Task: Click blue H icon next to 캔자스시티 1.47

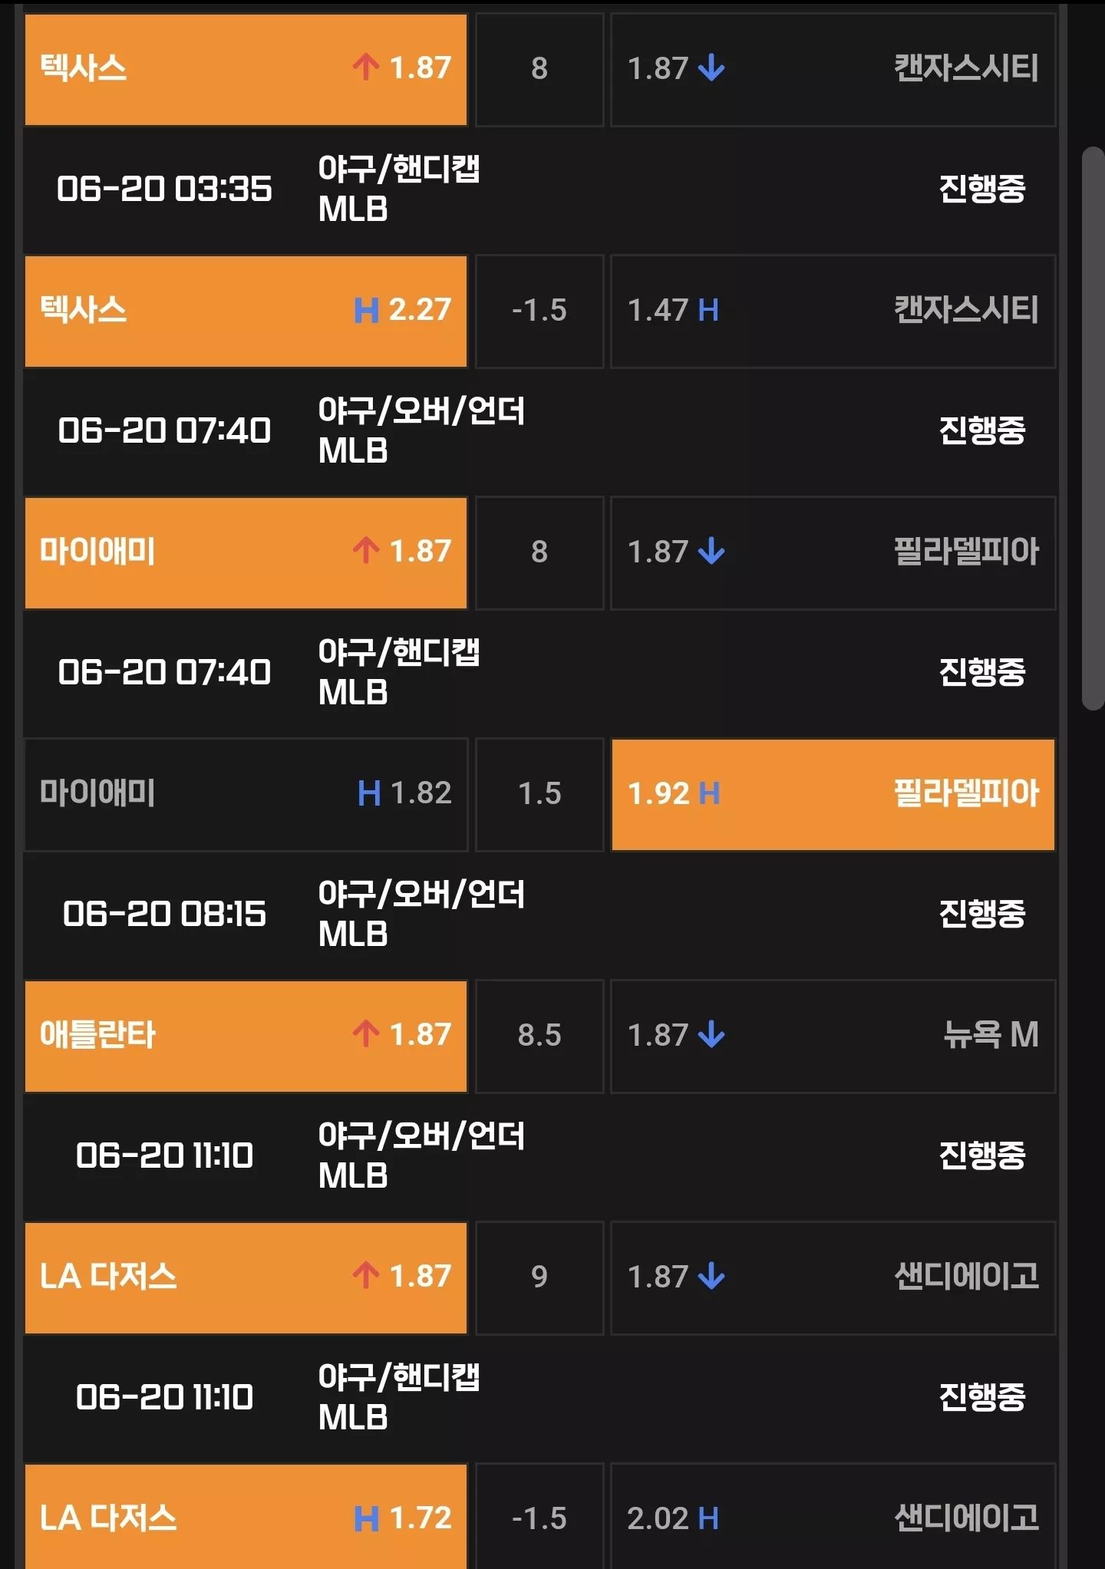Action: (x=708, y=310)
